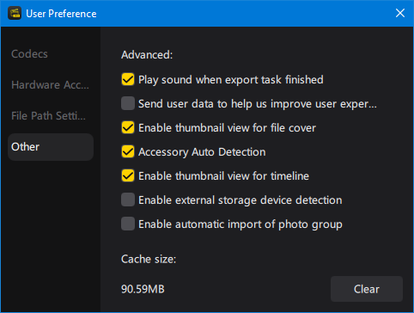
Task: Uncheck Play sound when export task finished
Action: pyautogui.click(x=128, y=79)
